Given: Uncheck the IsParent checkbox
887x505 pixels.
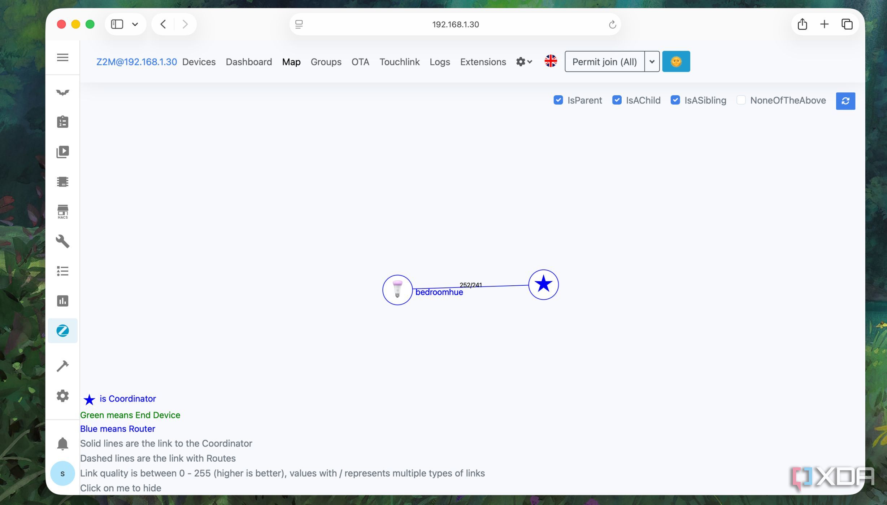Looking at the screenshot, I should (558, 100).
